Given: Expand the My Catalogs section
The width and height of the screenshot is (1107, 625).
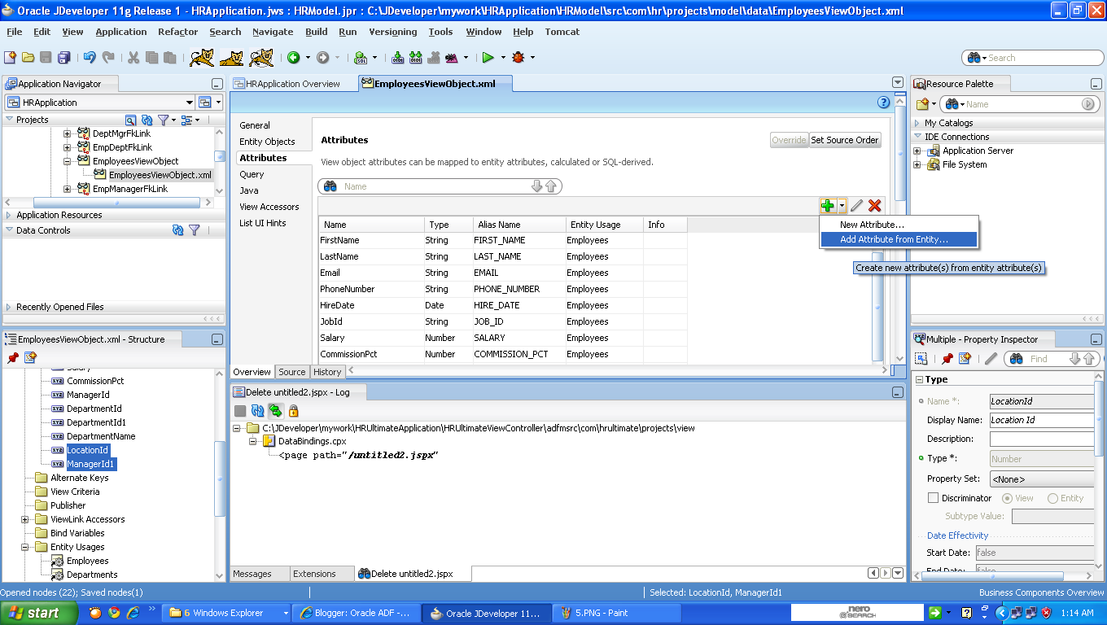Looking at the screenshot, I should [917, 123].
